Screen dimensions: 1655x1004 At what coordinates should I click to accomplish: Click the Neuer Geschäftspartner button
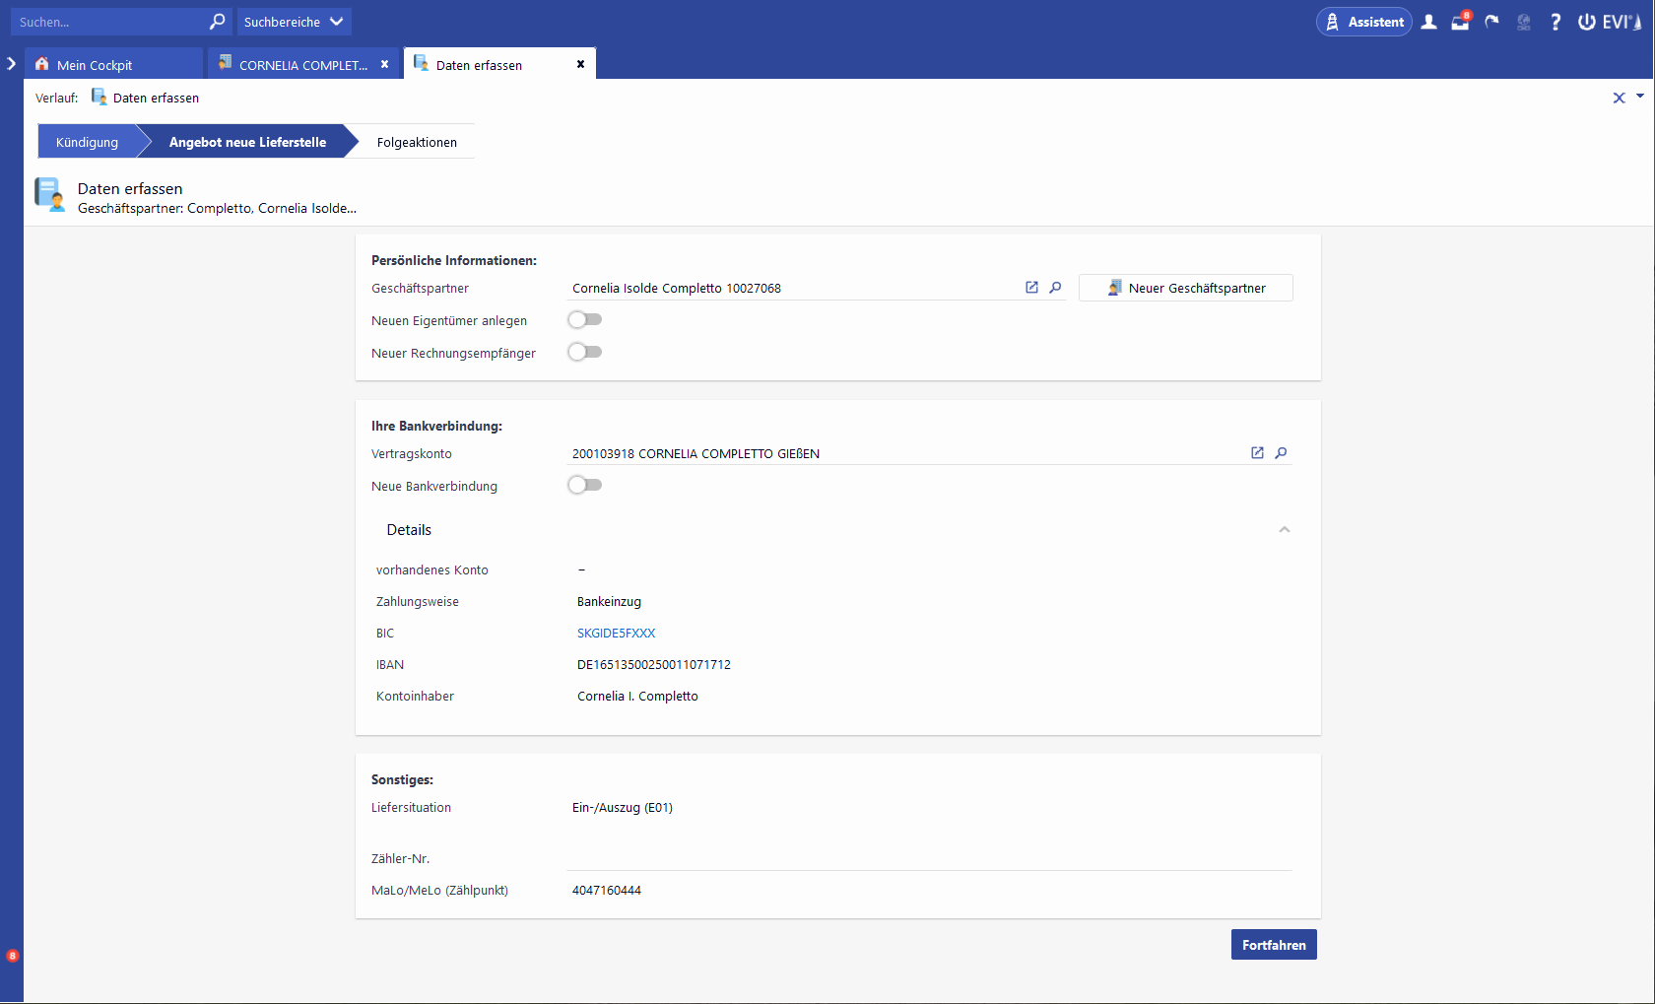click(1185, 288)
